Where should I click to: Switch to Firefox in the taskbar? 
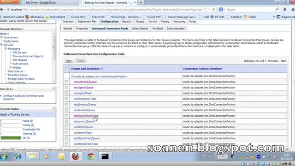76,156
